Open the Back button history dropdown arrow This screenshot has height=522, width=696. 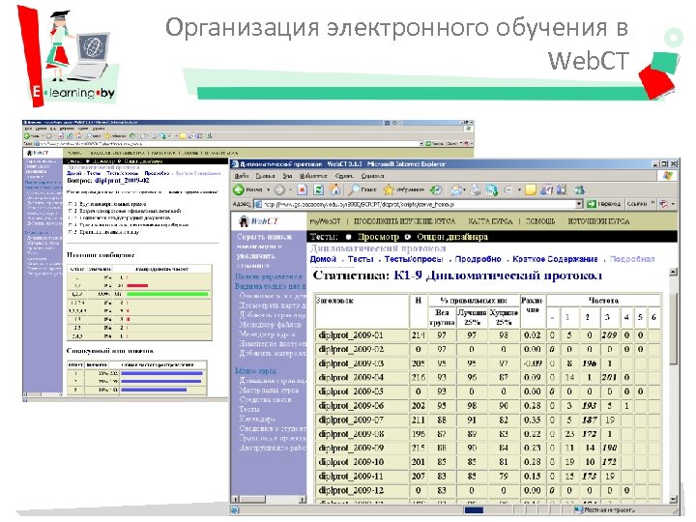coord(268,190)
